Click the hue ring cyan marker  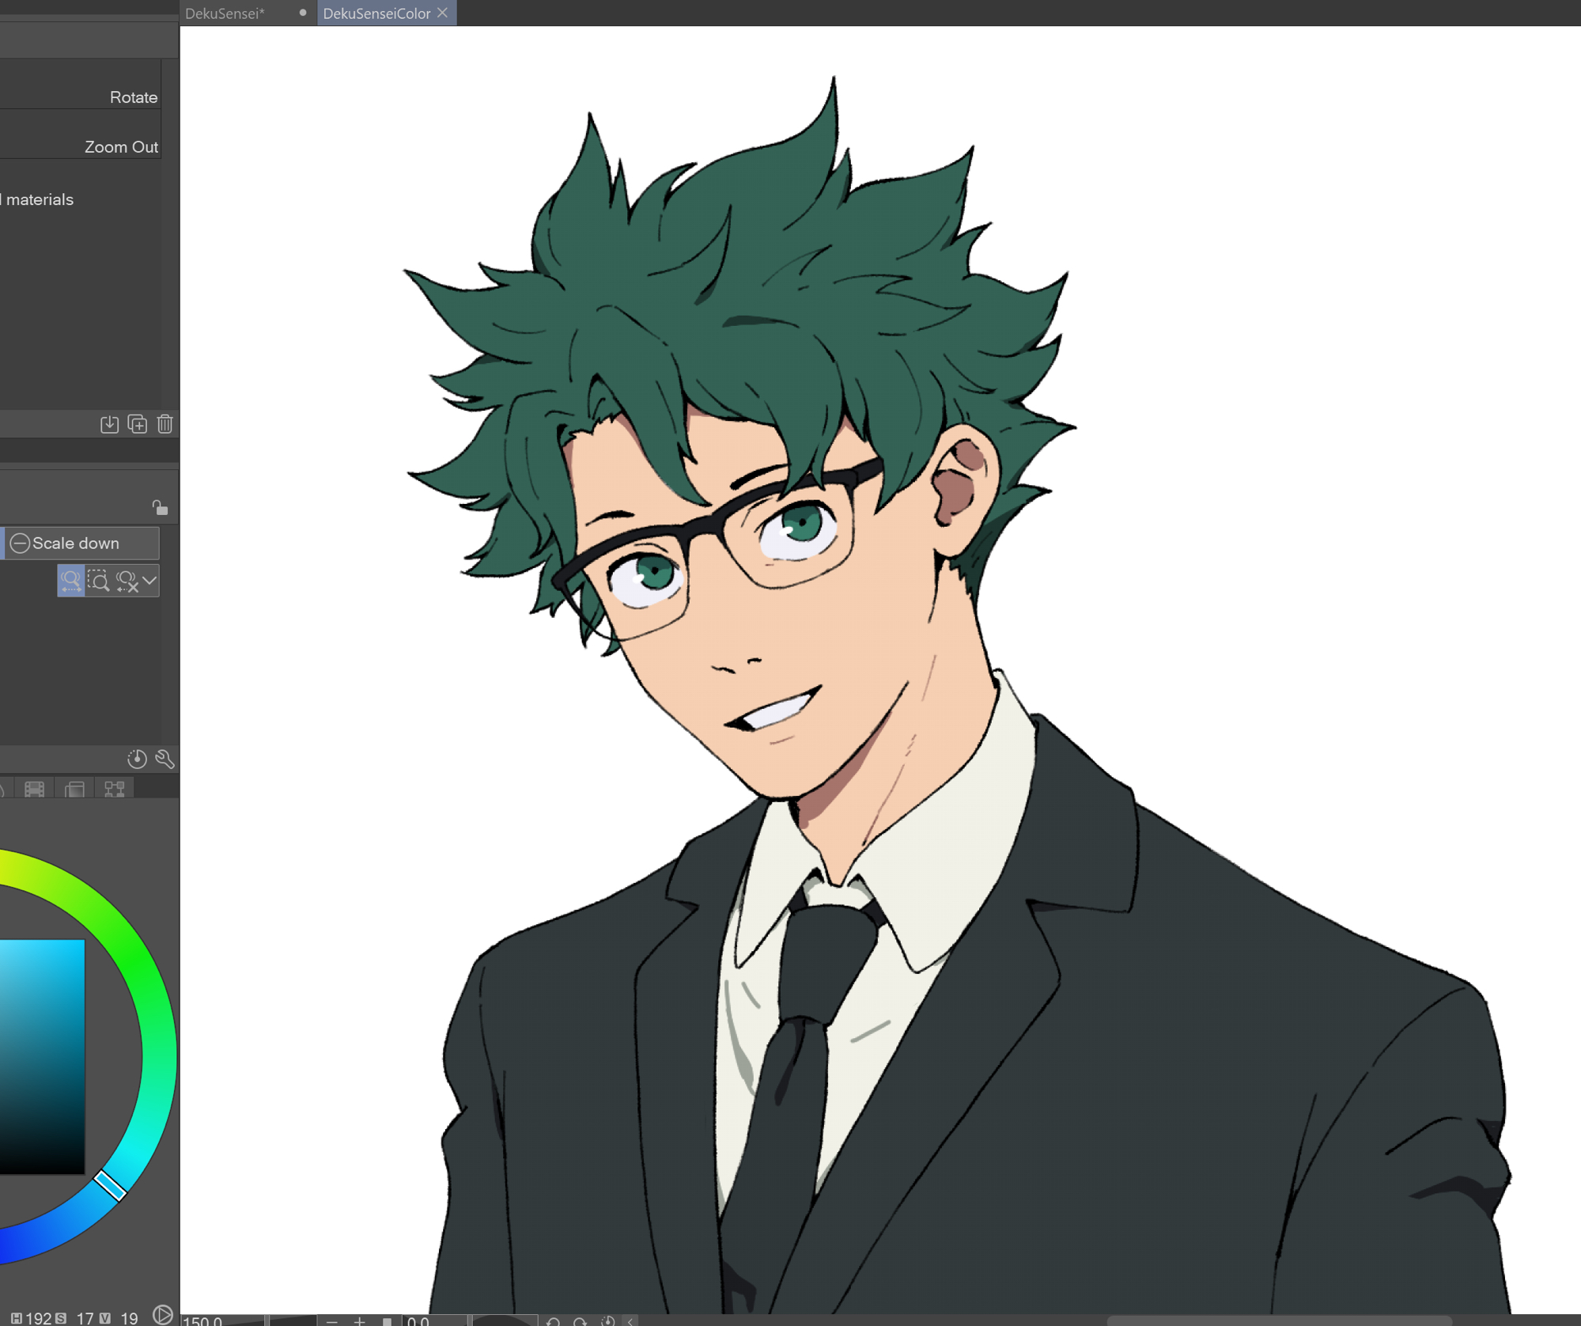point(110,1185)
